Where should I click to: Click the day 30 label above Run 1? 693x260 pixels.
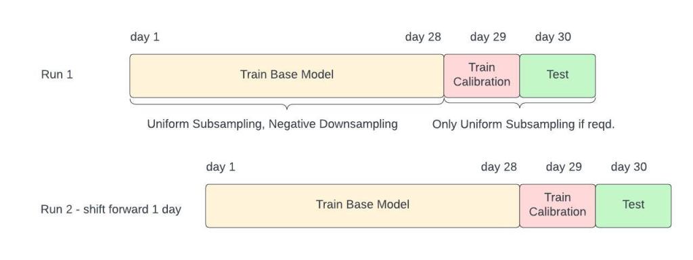[x=553, y=37]
